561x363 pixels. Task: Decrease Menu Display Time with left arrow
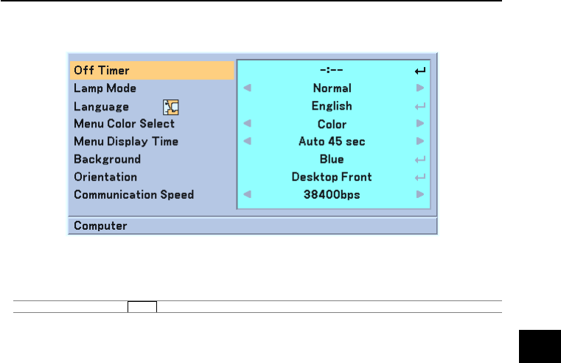[x=248, y=141]
